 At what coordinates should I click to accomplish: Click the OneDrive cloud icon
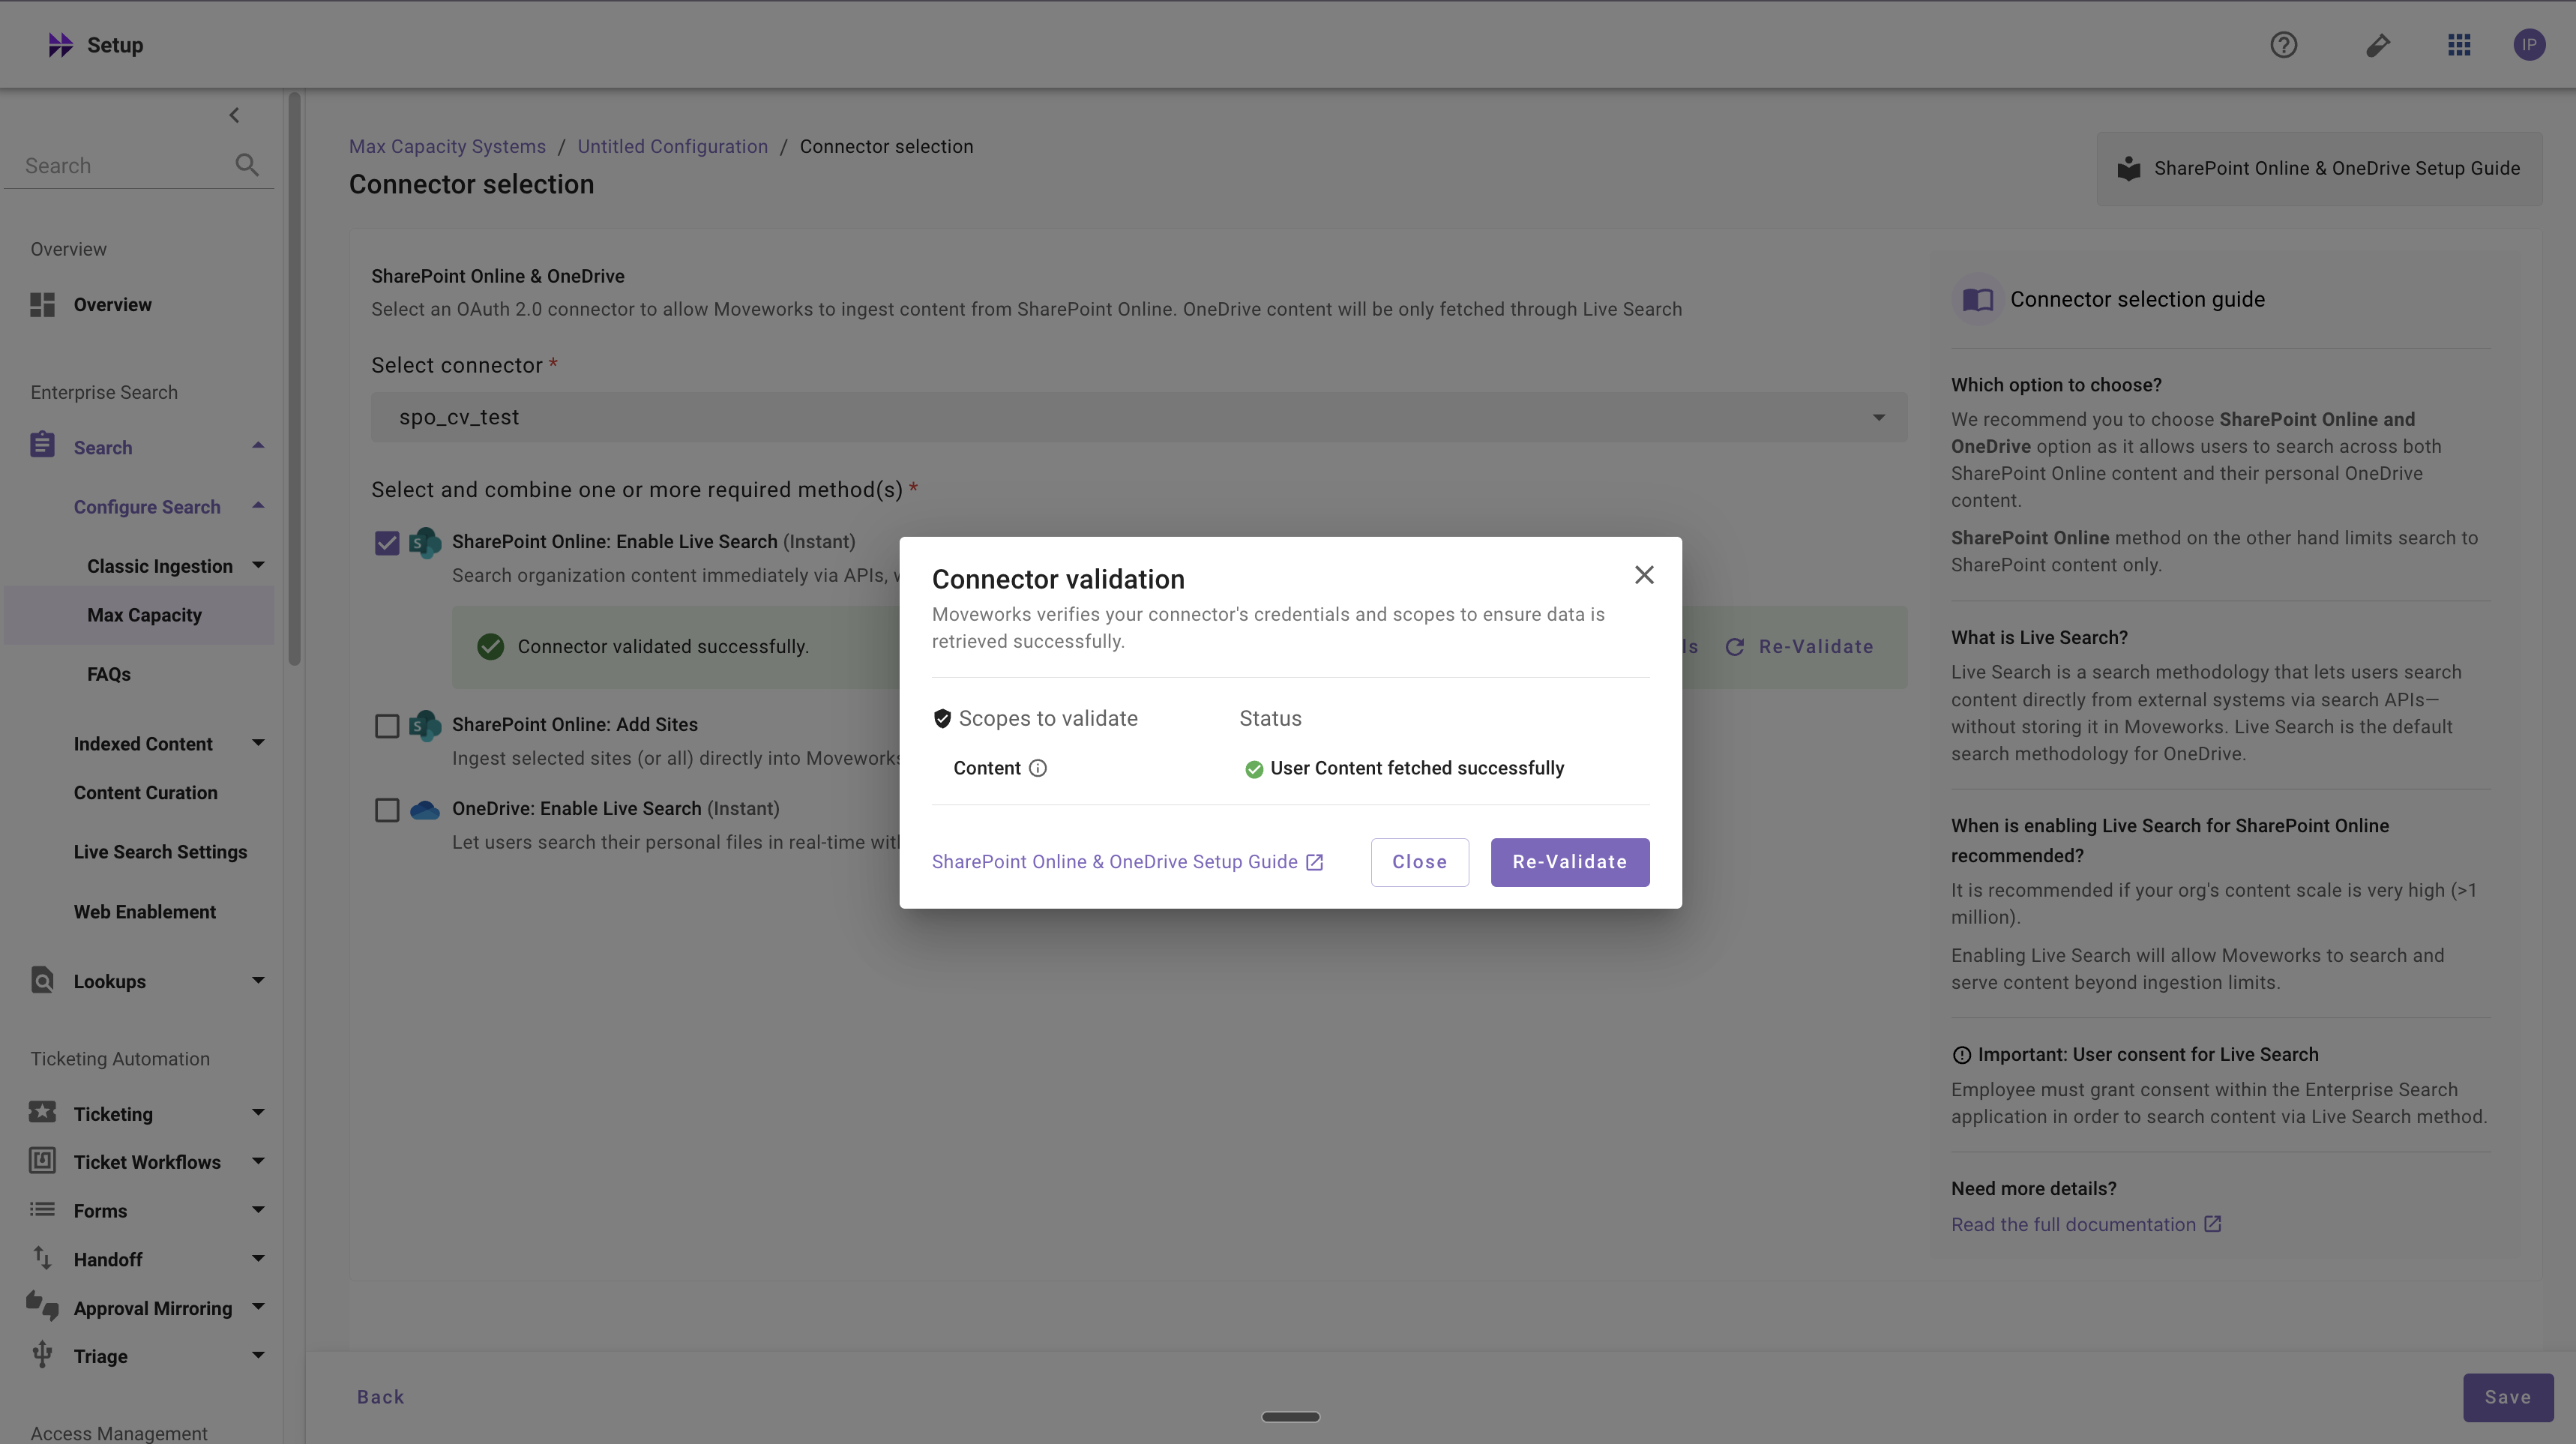[x=425, y=810]
